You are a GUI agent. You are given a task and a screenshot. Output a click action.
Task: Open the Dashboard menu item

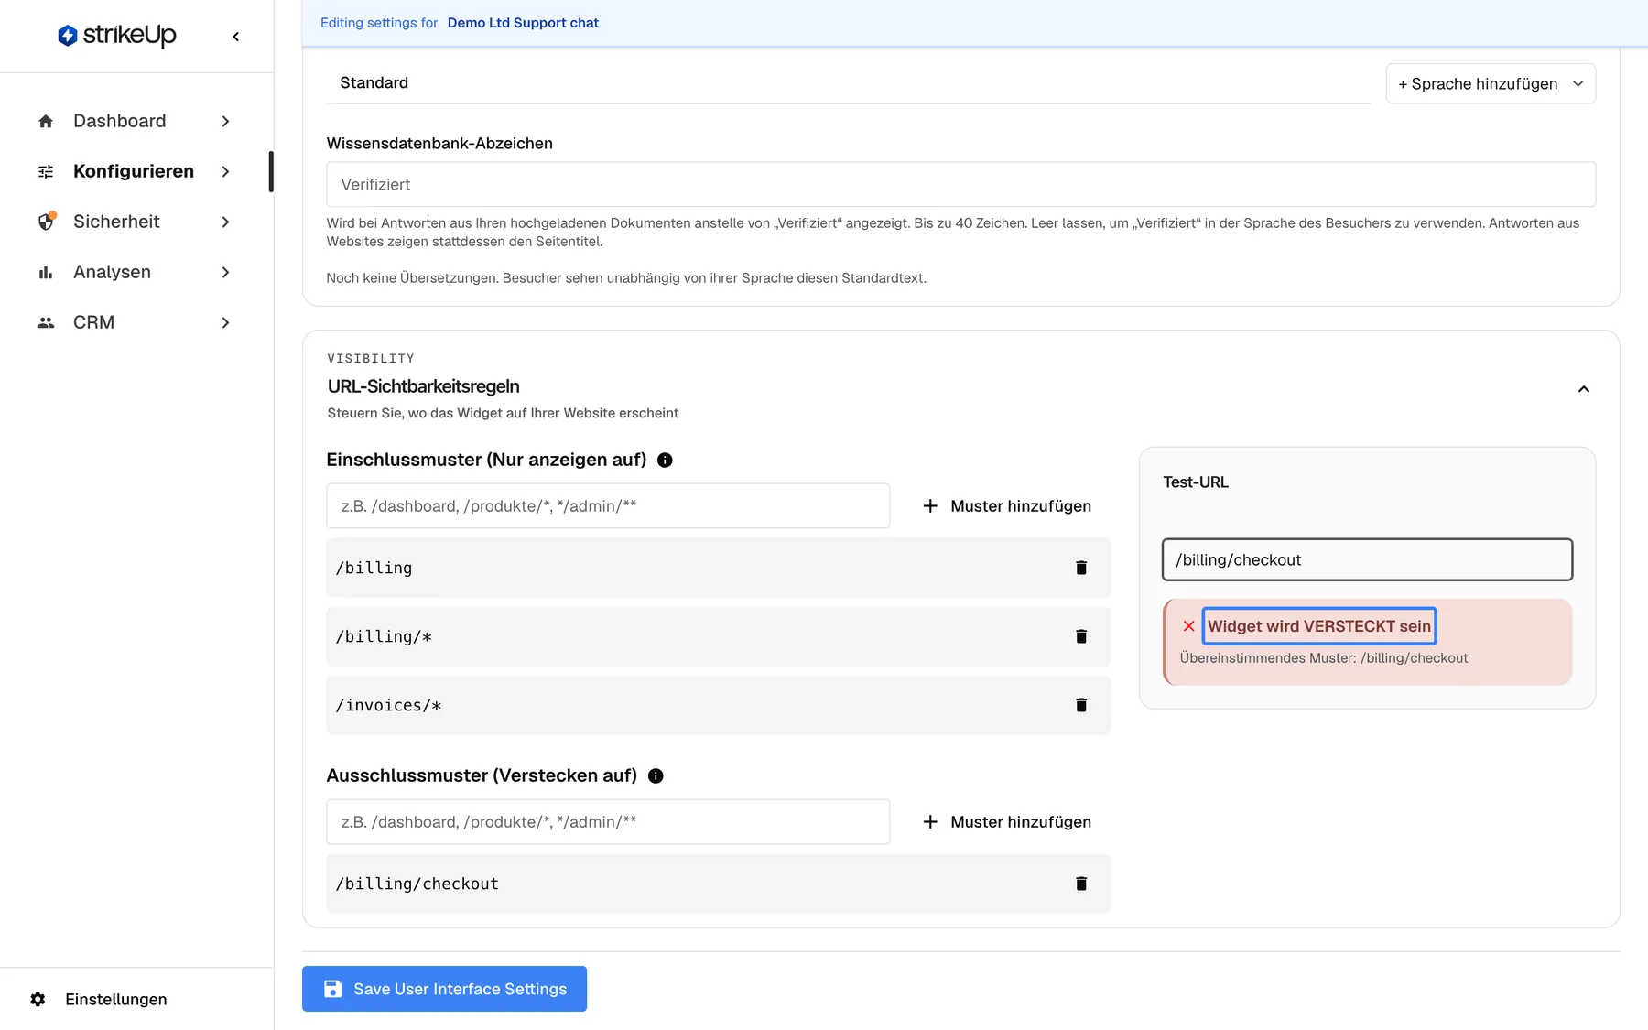tap(135, 122)
